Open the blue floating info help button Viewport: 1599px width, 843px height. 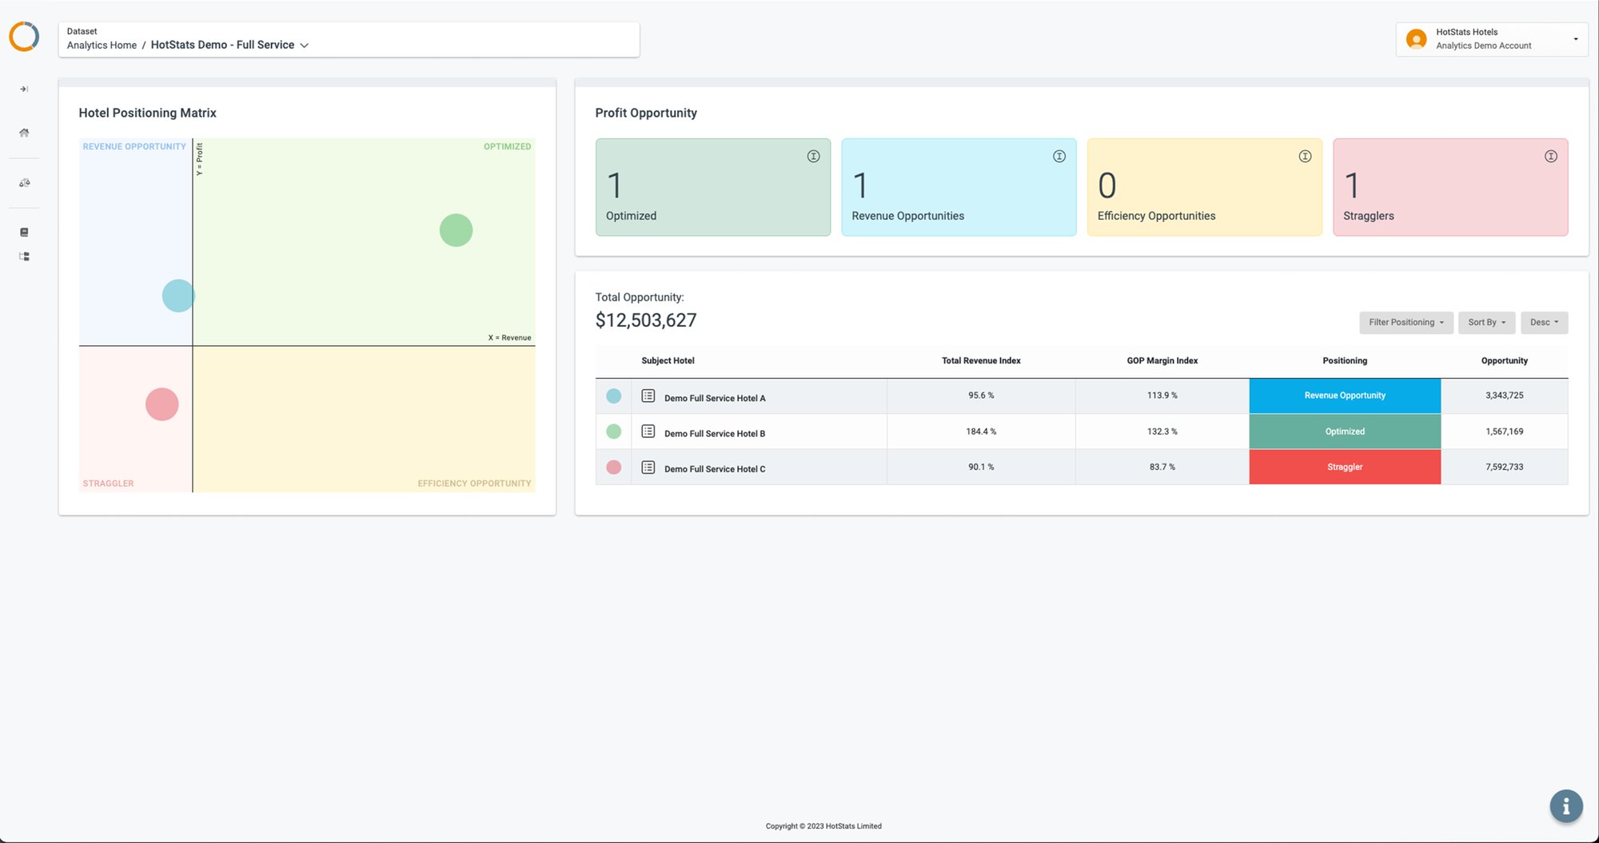pyautogui.click(x=1565, y=806)
